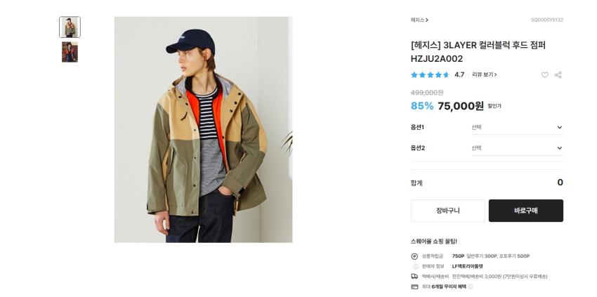597x297 pixels.
Task: Add item to cart with 장바구니 button
Action: pyautogui.click(x=448, y=211)
